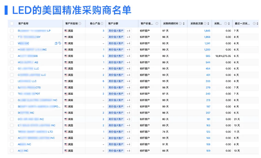The image size is (261, 158).
Task: Open the 1,645 total purchases link
Action: tap(207, 30)
